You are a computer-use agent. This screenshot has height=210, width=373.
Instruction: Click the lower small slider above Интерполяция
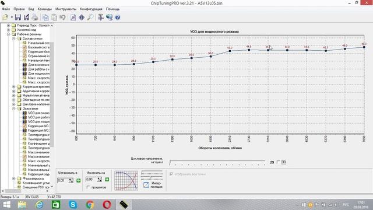pos(152,178)
